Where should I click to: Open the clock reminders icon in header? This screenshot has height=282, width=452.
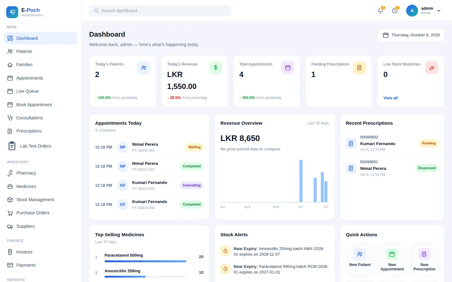pos(395,11)
